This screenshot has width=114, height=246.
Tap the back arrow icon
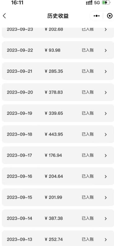pos(4,16)
